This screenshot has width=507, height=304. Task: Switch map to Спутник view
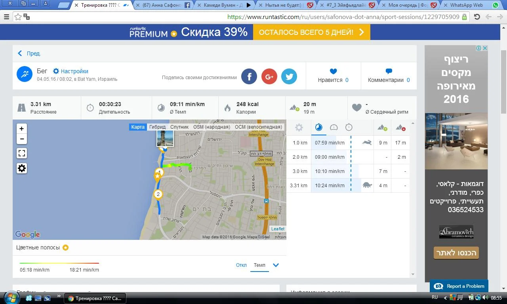coord(179,127)
